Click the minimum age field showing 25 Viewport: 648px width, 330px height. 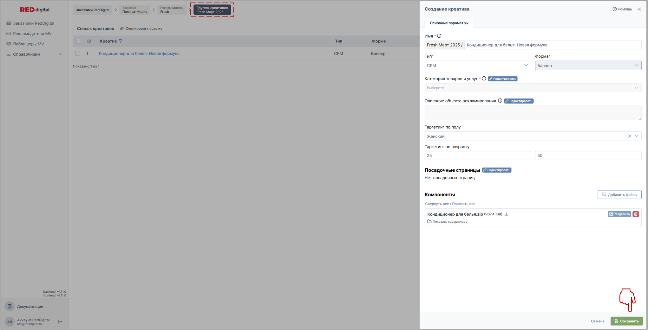pos(477,155)
